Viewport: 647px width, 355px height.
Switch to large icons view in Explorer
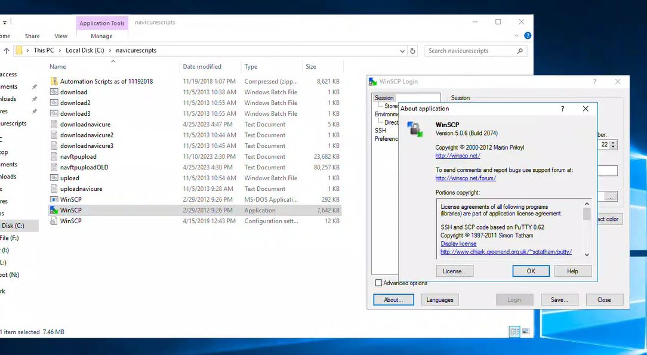pos(526,332)
